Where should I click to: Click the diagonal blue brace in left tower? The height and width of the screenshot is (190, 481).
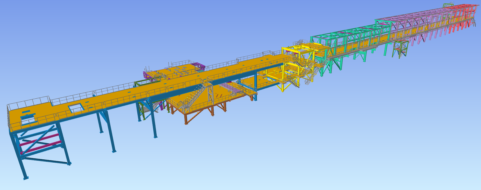tap(38, 136)
